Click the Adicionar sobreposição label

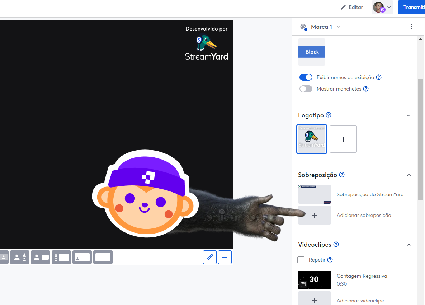click(364, 215)
